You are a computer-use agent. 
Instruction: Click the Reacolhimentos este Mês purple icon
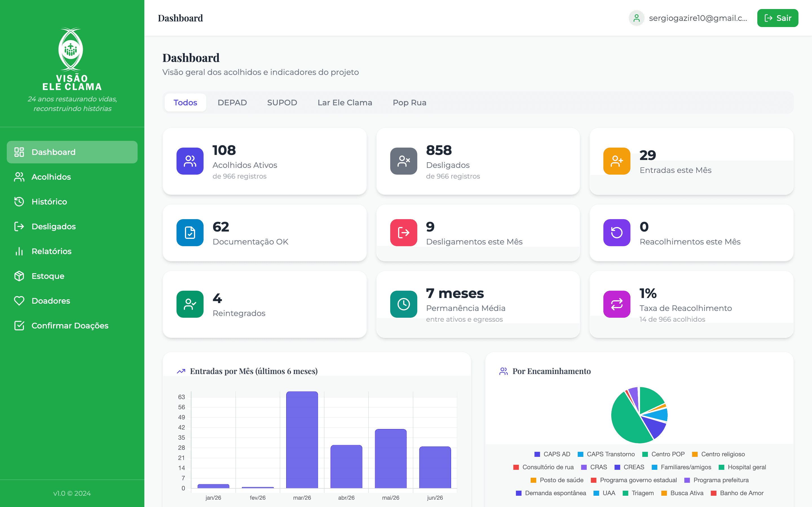617,233
